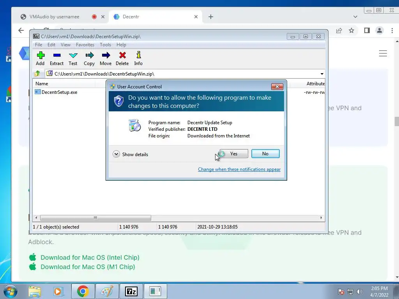
Task: Click Yes in User Account Control
Action: (x=234, y=153)
